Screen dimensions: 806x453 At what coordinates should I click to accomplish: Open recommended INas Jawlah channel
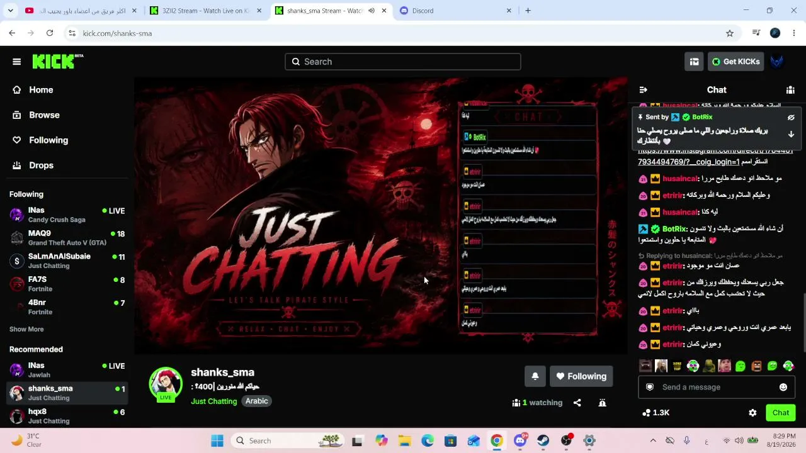[x=67, y=370]
